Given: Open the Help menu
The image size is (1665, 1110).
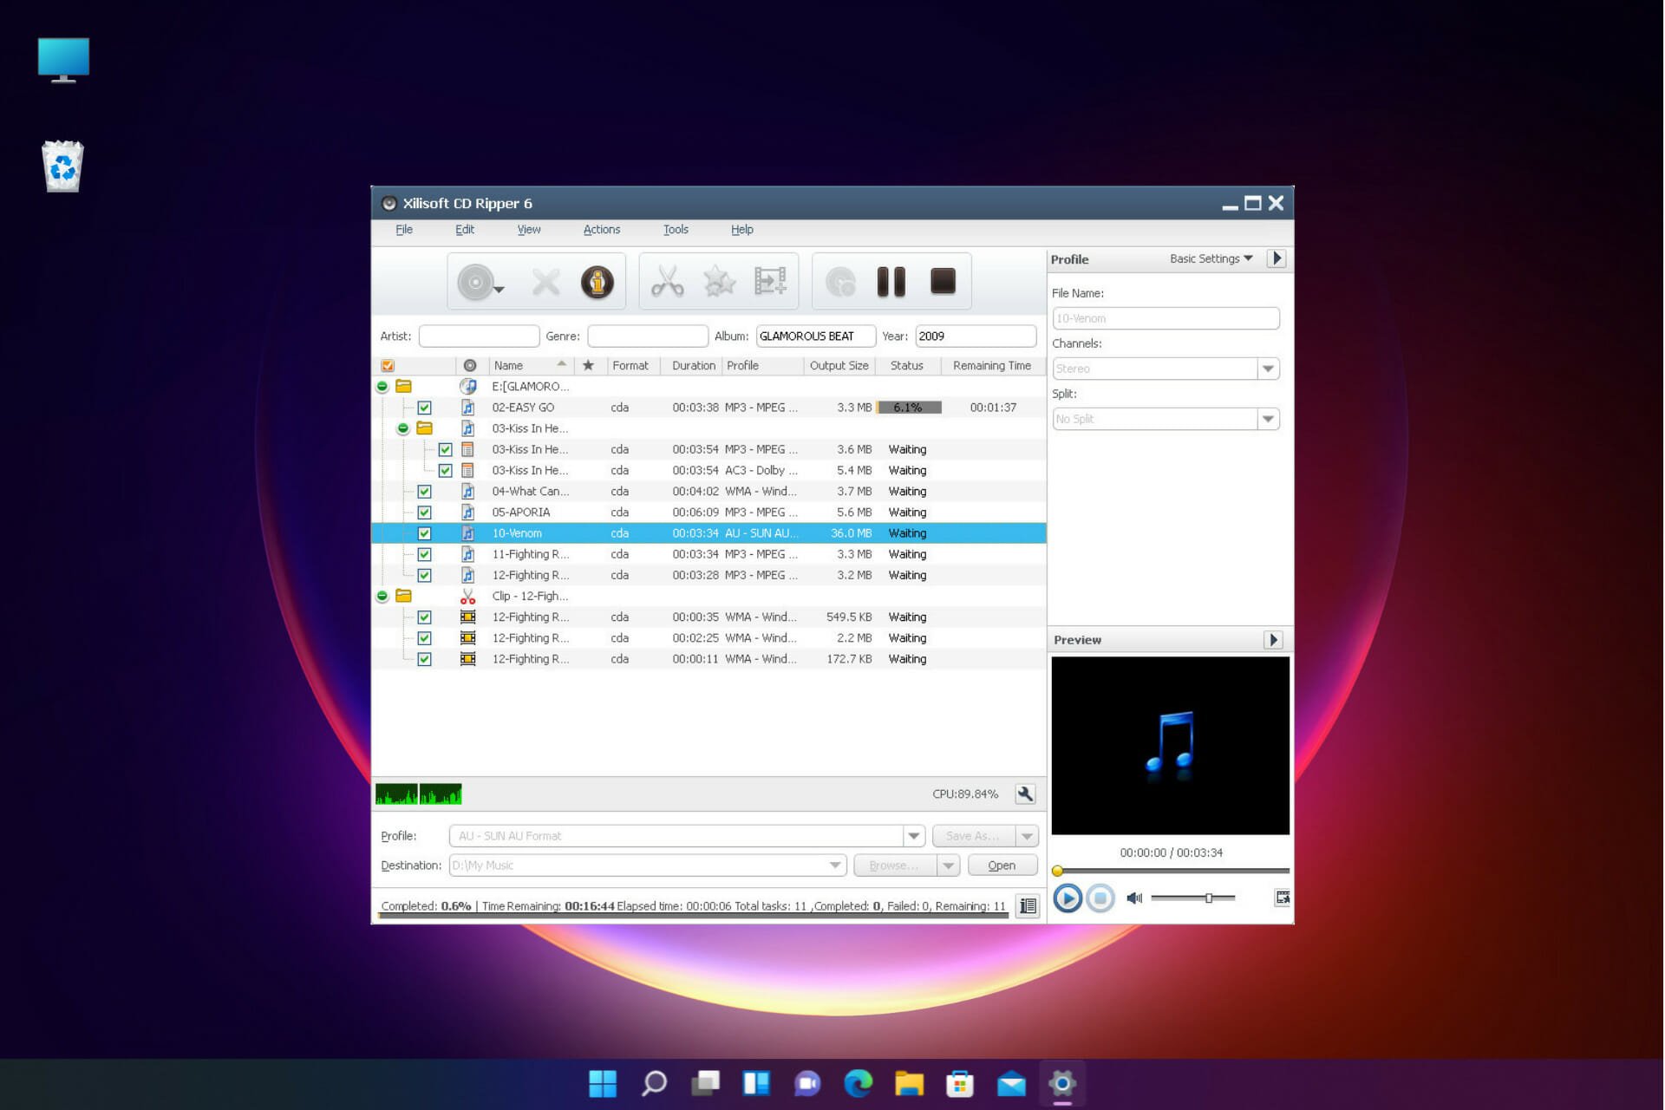Looking at the screenshot, I should (742, 230).
